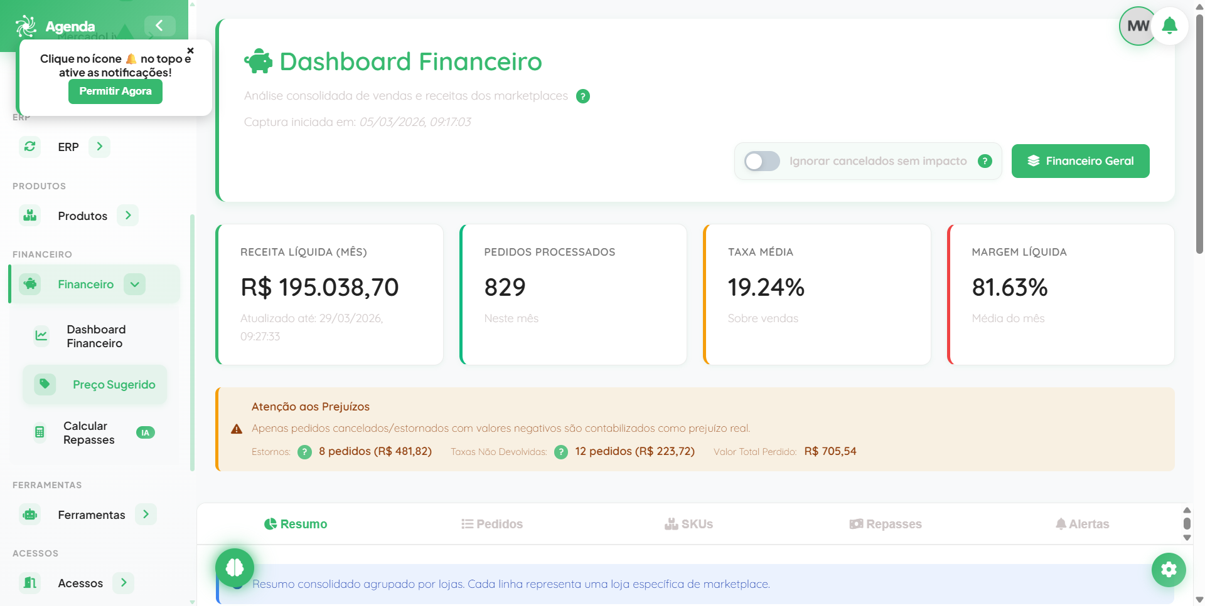Click the Produtos sidebar label
This screenshot has height=606, width=1205.
coord(83,216)
